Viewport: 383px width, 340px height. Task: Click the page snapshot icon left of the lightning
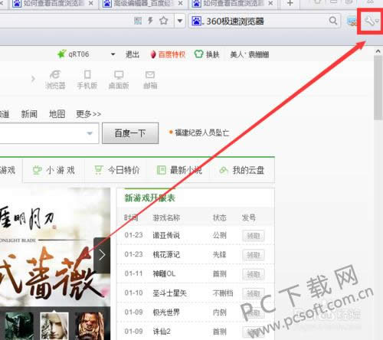(x=138, y=21)
